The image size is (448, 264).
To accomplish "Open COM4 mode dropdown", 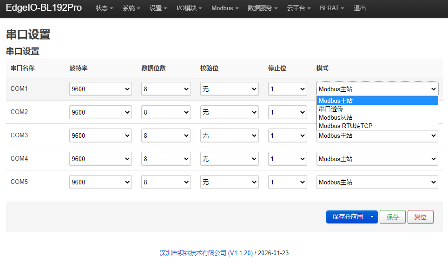I will (377, 159).
